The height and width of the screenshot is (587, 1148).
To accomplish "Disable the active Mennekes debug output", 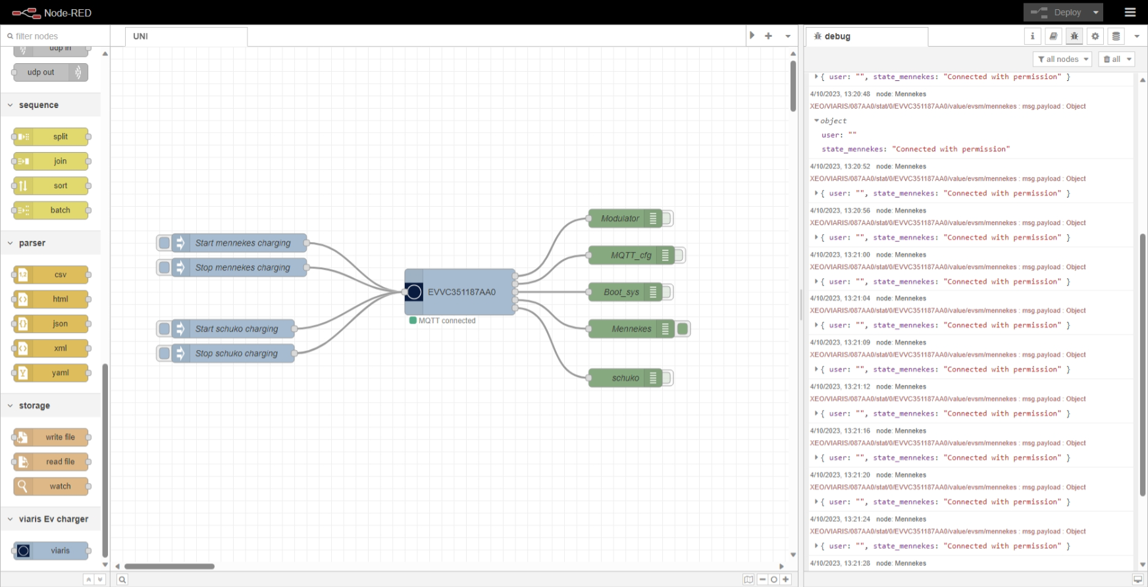I will tap(683, 329).
